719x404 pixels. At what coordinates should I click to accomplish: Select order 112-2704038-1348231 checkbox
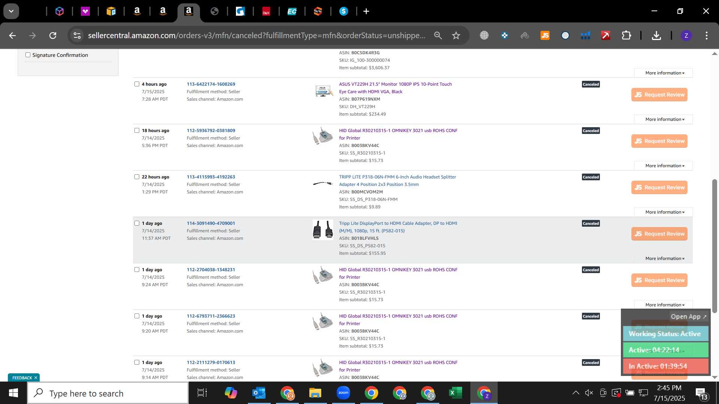tap(137, 270)
